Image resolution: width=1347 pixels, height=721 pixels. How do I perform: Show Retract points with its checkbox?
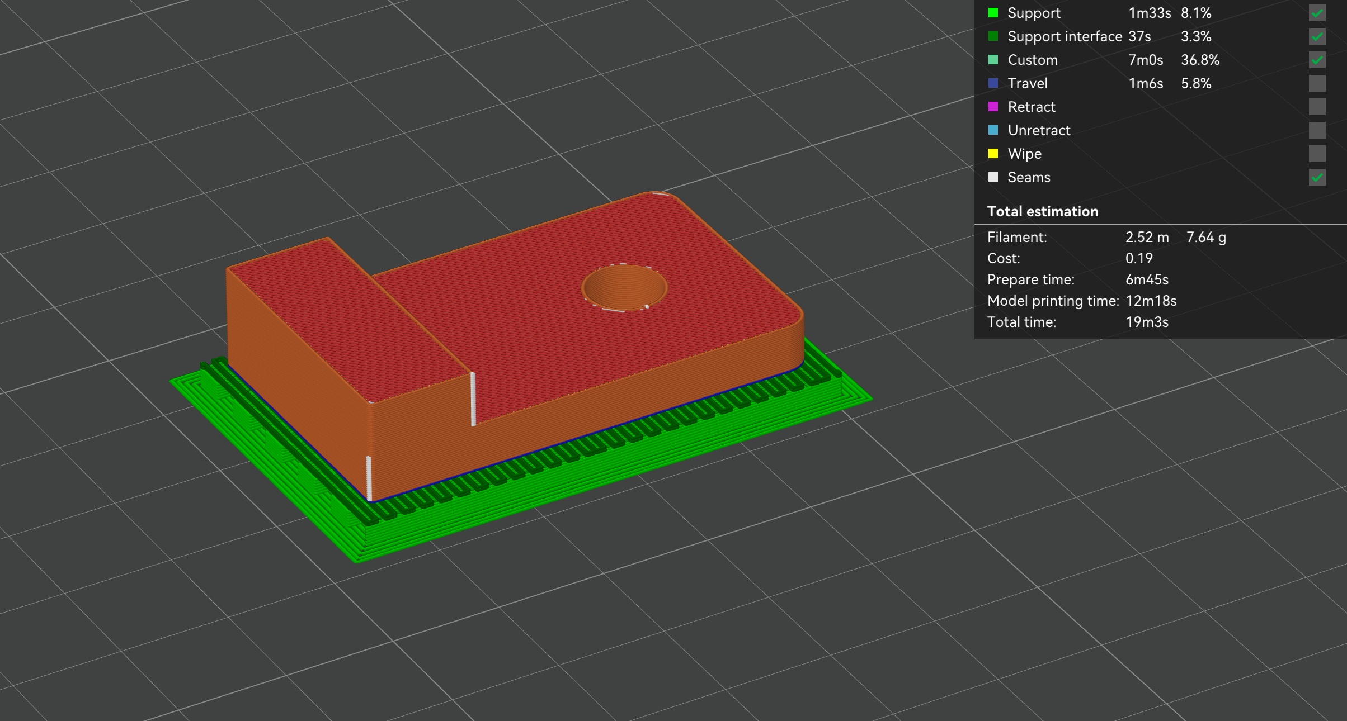1317,107
